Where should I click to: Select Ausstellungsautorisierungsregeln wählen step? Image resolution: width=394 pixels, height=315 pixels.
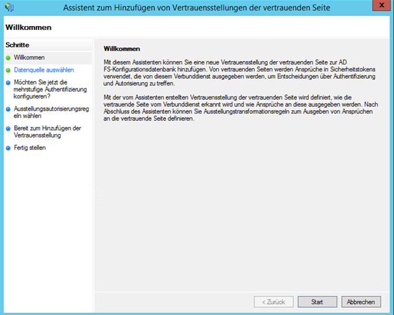[51, 113]
